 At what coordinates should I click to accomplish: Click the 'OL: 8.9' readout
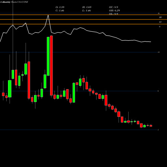coord(114,14)
